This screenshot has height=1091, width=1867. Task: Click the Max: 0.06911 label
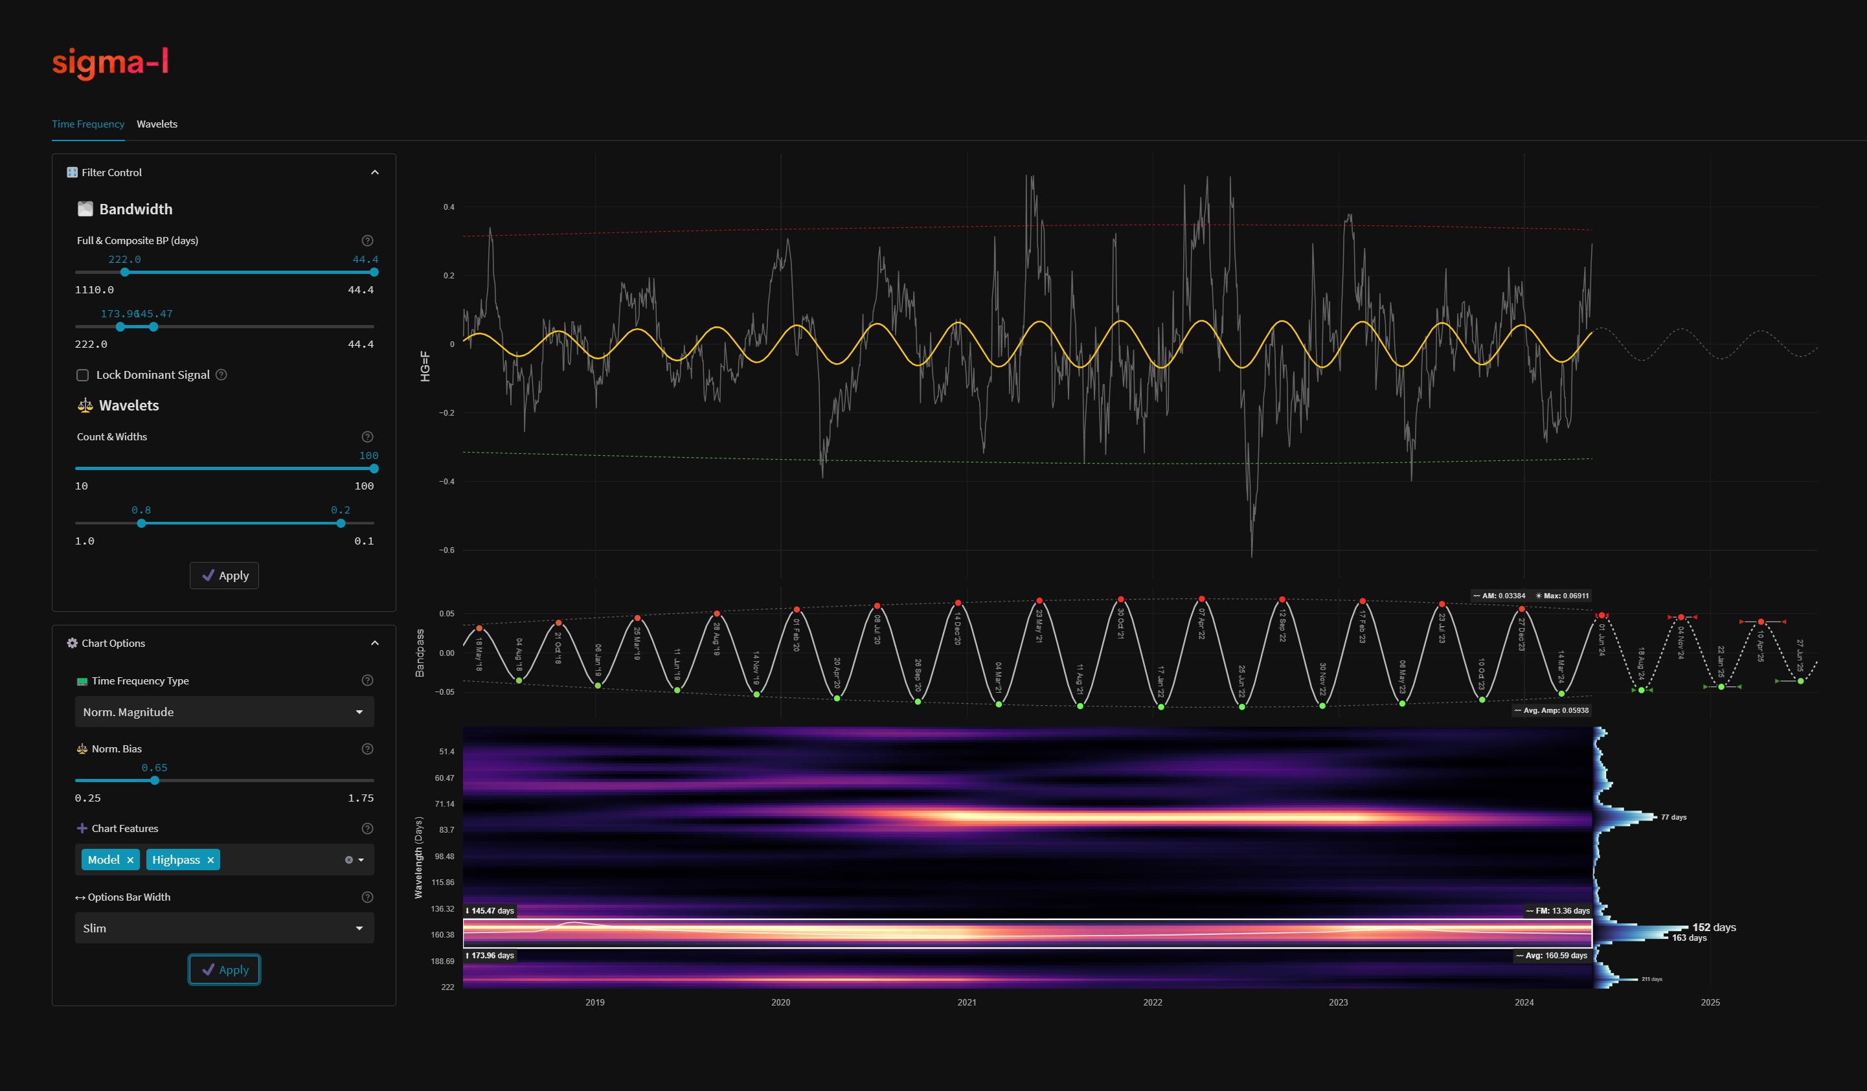point(1563,596)
